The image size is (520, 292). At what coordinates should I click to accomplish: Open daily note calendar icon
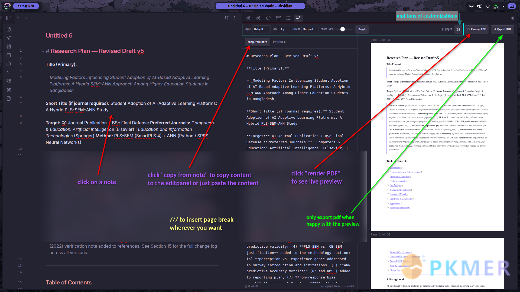[x=9, y=55]
